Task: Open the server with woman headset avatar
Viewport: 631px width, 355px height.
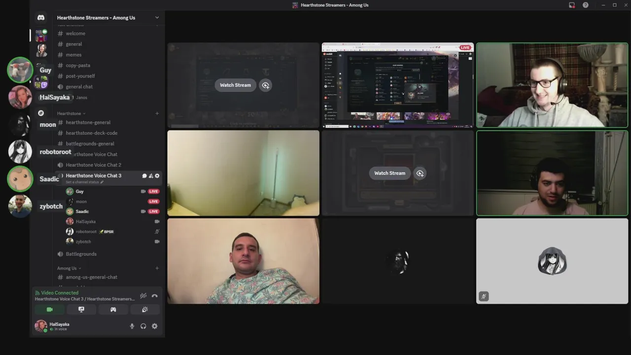Action: click(x=41, y=50)
